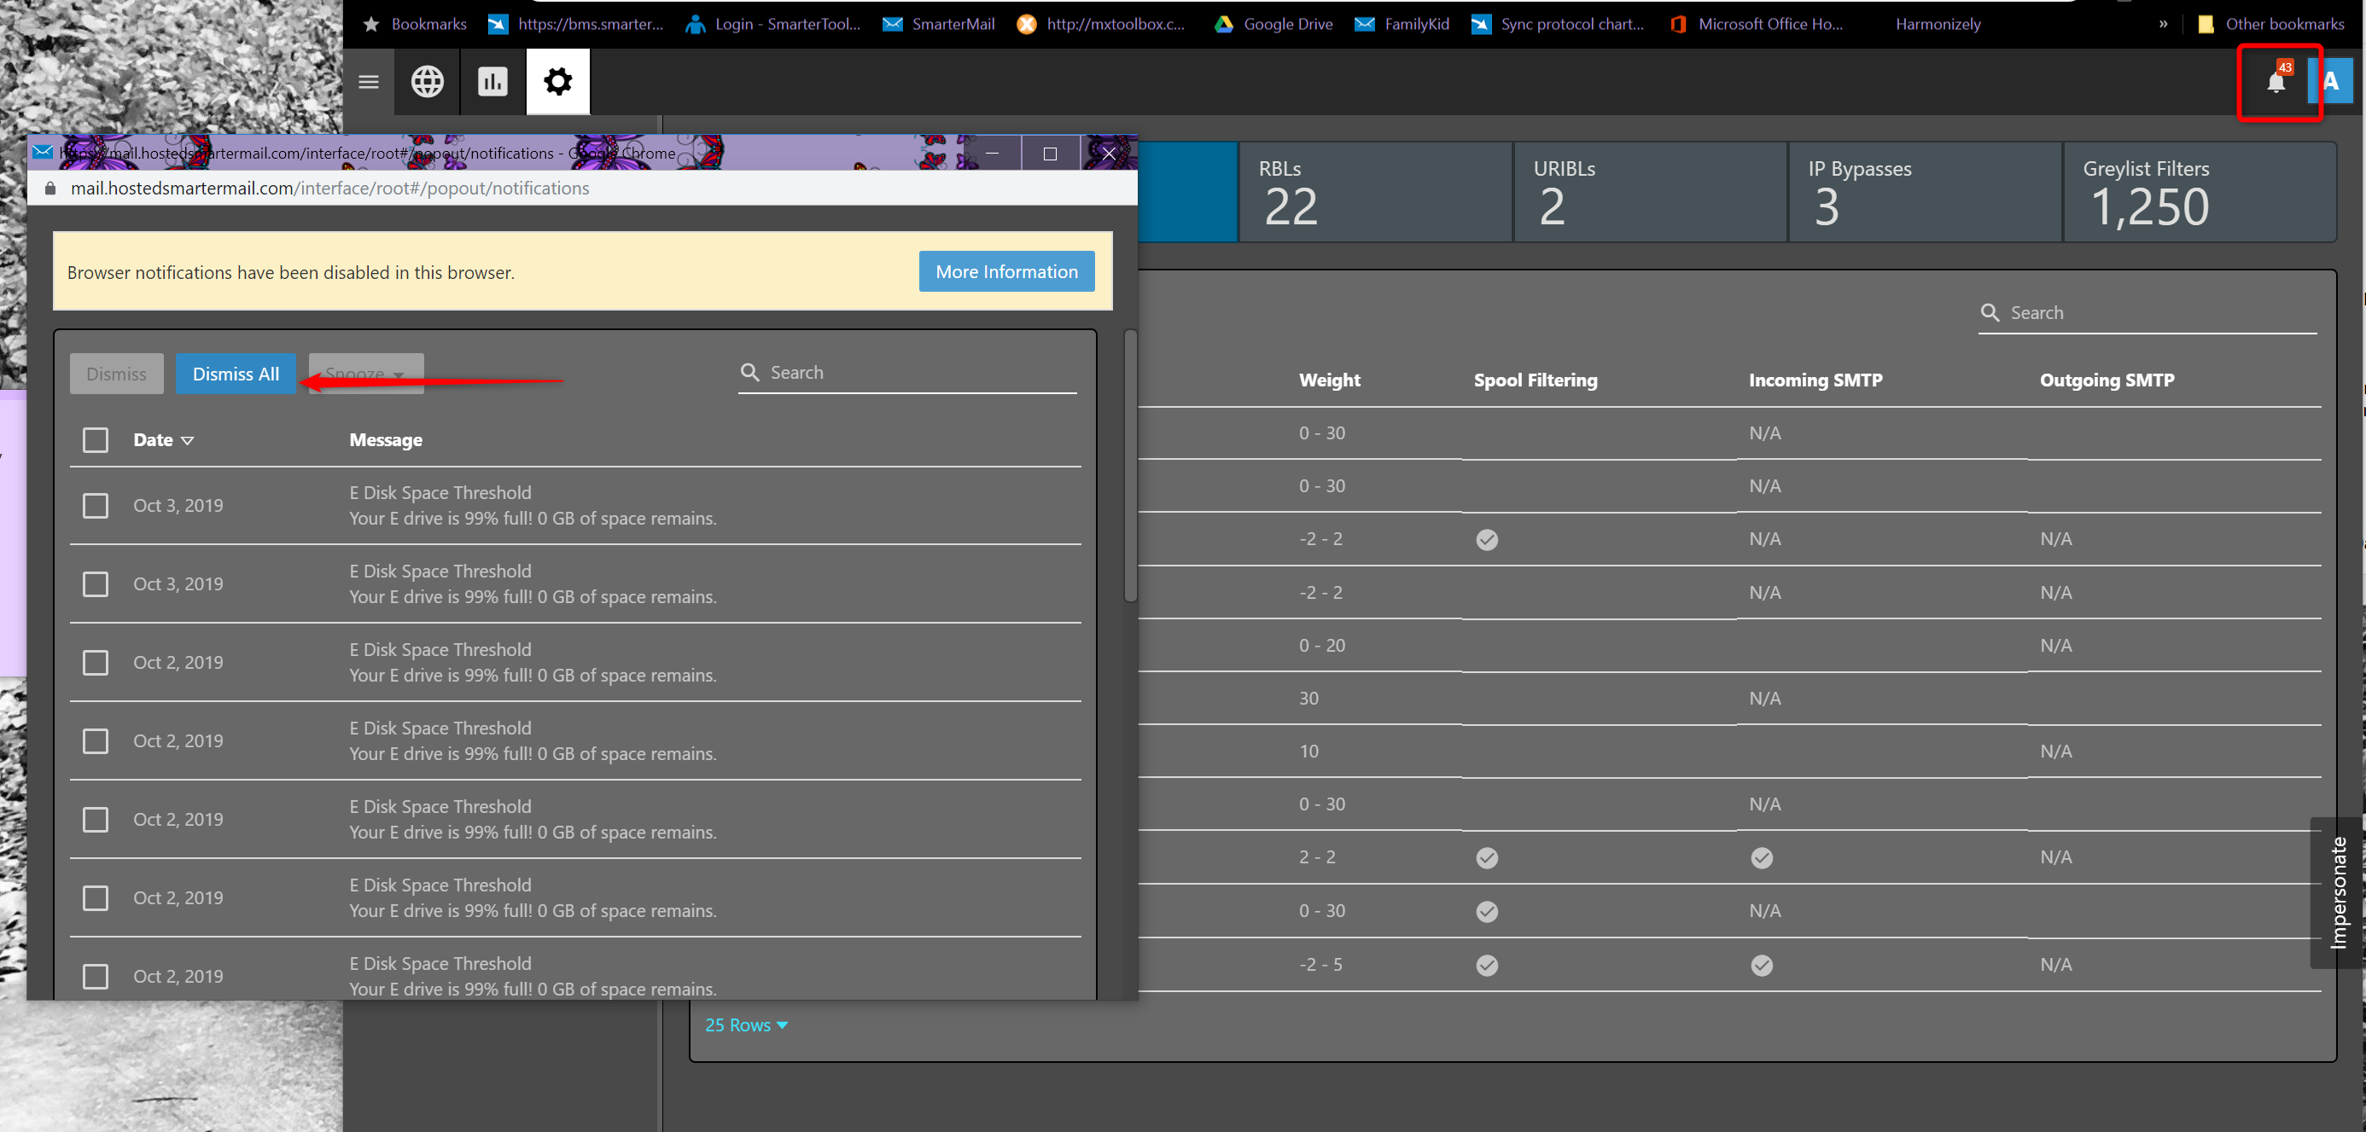Click the notifications popup vertical scrollbar
This screenshot has width=2366, height=1132.
[1131, 467]
